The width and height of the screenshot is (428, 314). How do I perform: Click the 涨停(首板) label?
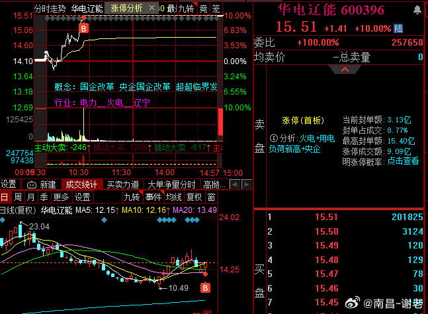tap(303, 120)
